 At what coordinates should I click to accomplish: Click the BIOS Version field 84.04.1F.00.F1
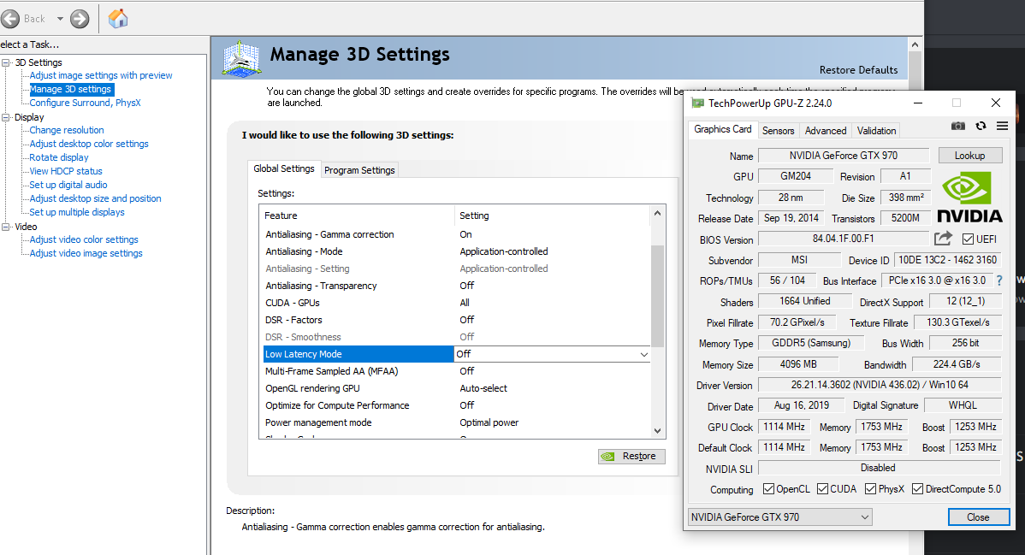(844, 239)
